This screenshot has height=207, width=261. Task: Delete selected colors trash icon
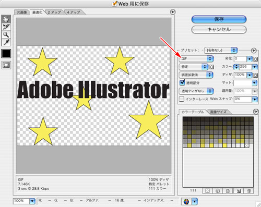pos(249,191)
